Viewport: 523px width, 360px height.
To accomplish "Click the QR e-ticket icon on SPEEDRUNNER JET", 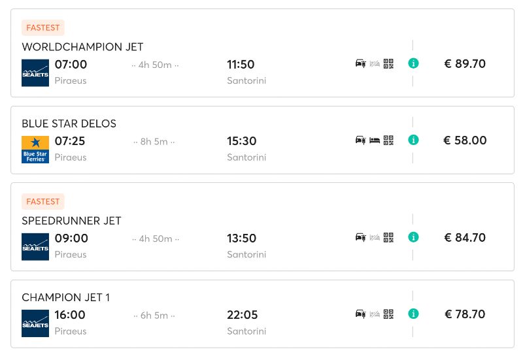I will [x=388, y=237].
